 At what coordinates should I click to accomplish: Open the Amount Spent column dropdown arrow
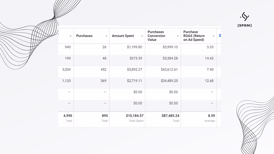142,36
